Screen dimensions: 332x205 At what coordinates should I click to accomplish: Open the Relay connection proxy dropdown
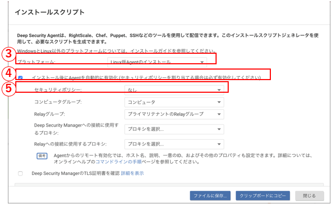174,144
